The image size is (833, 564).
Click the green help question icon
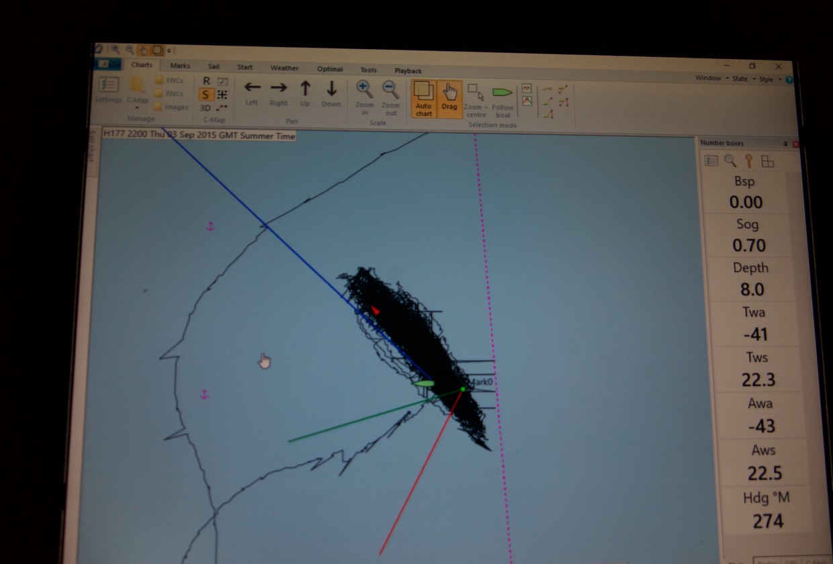tap(789, 80)
